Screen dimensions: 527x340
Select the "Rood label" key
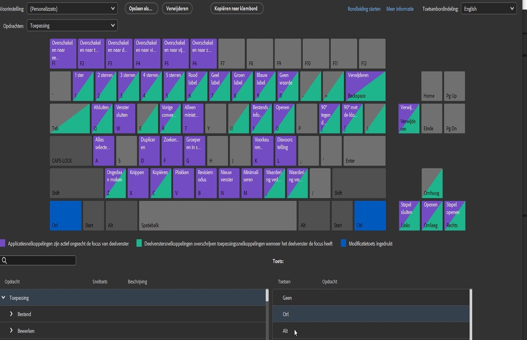(196, 86)
